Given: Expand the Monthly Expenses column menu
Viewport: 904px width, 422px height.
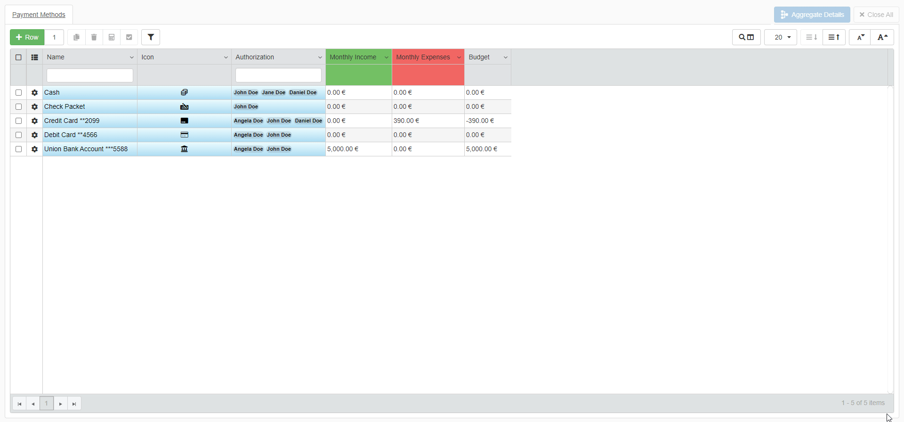Looking at the screenshot, I should (x=459, y=57).
